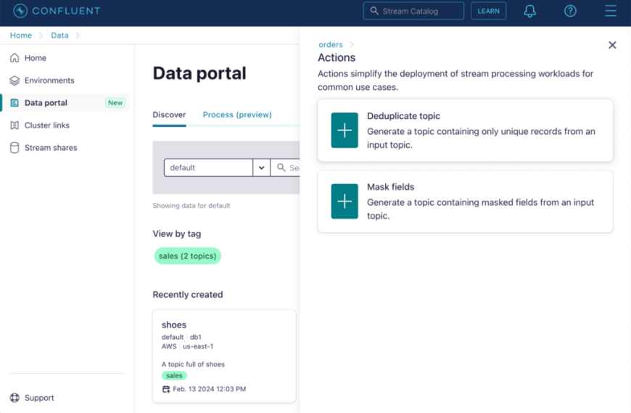Click the 'db1' cluster text on shoes card

click(x=196, y=337)
